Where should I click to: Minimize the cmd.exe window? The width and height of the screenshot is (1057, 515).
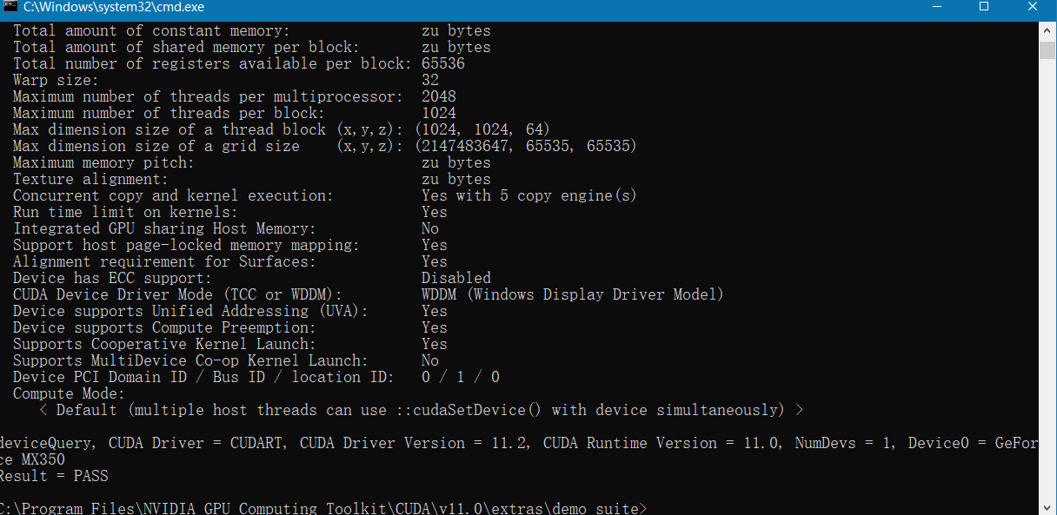tap(942, 7)
